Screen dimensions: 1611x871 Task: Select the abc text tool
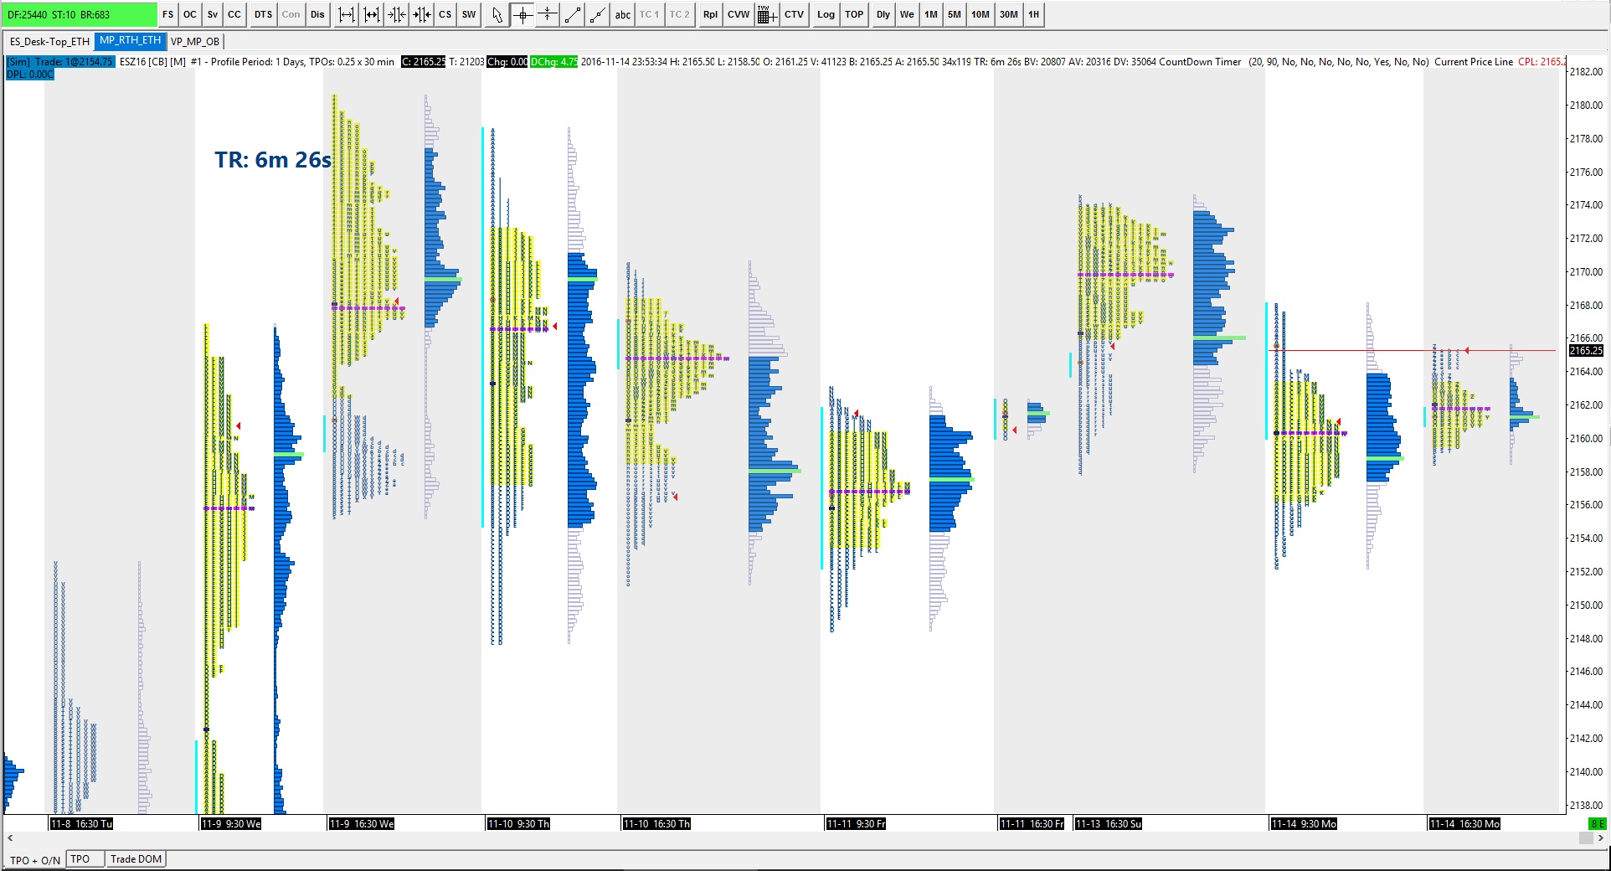pos(623,15)
